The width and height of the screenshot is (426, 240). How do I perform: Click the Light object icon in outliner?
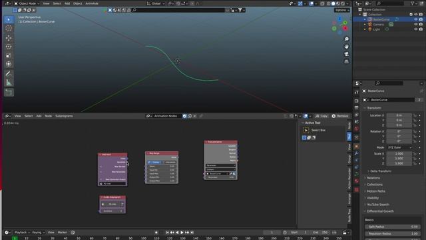click(370, 29)
